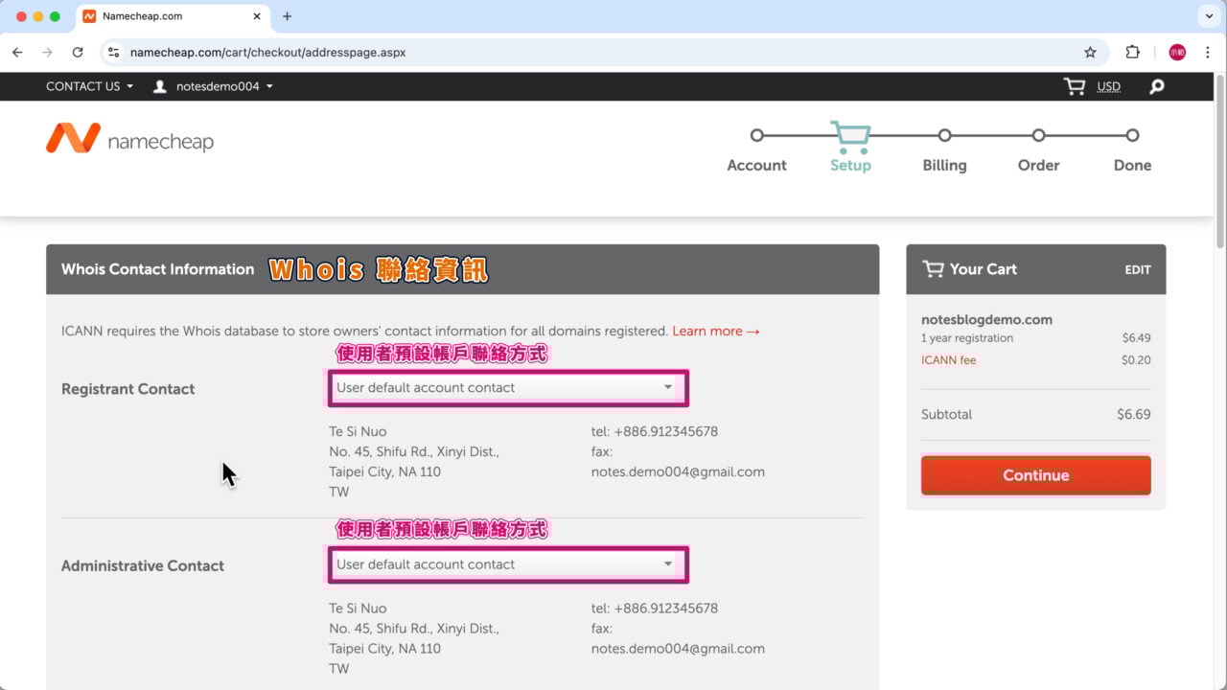The image size is (1227, 690).
Task: Open the Registrant Contact dropdown
Action: pyautogui.click(x=507, y=387)
